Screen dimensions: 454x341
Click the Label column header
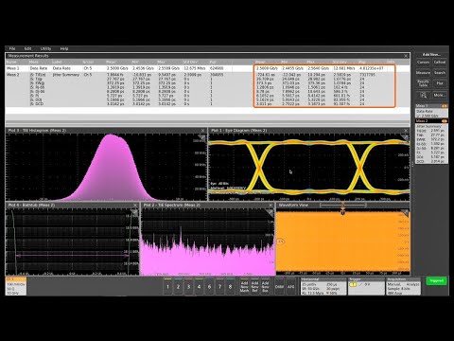[57, 62]
